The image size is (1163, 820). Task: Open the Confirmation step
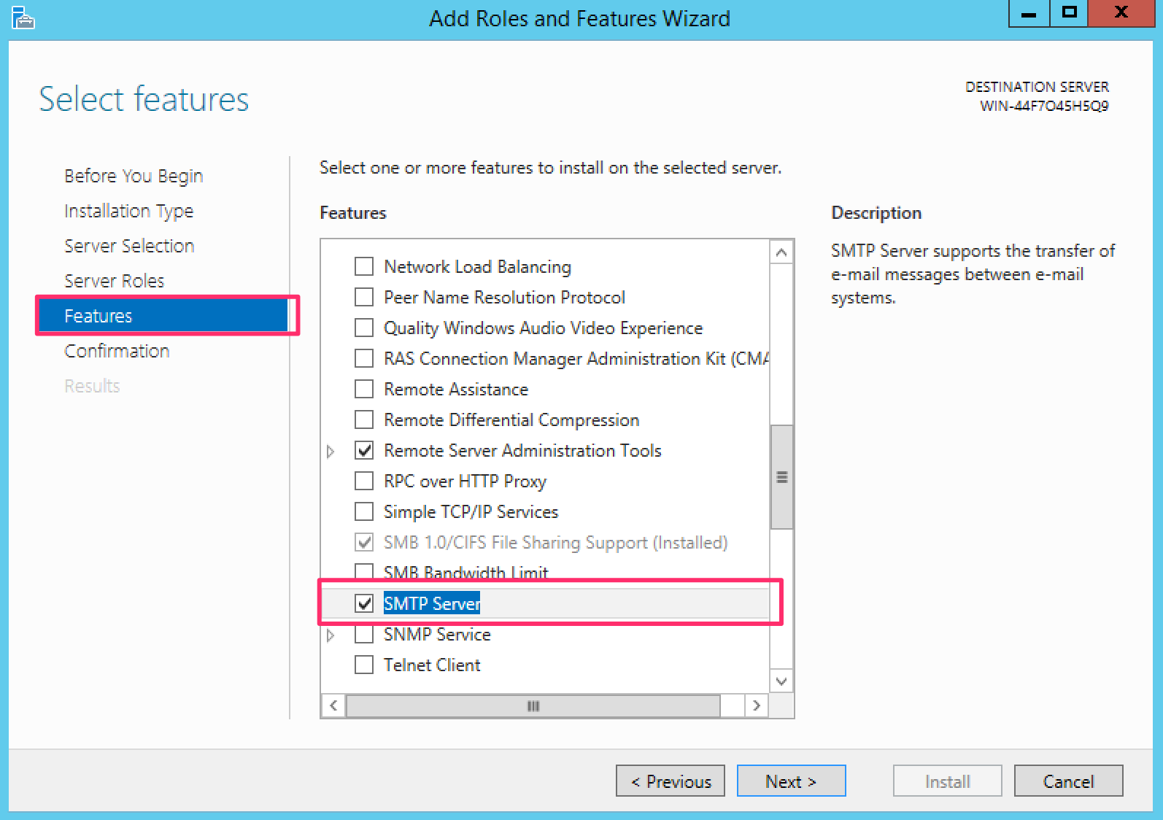117,350
